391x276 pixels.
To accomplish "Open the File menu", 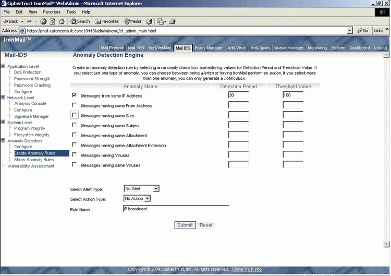I will coord(6,12).
